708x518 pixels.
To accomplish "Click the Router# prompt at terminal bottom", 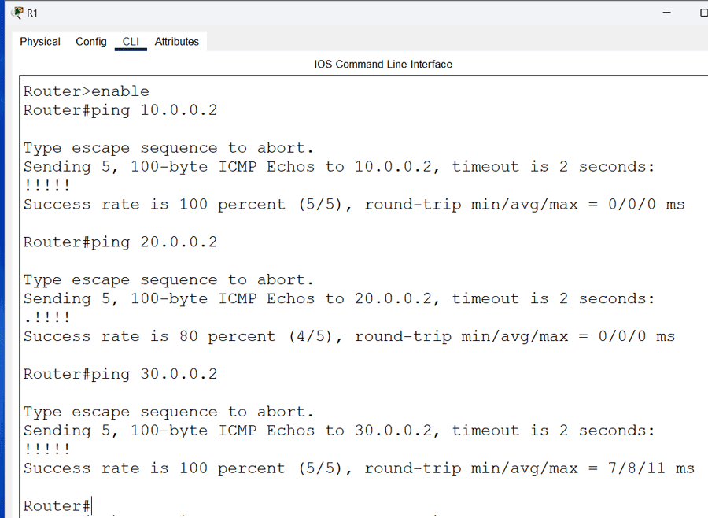I will [57, 505].
